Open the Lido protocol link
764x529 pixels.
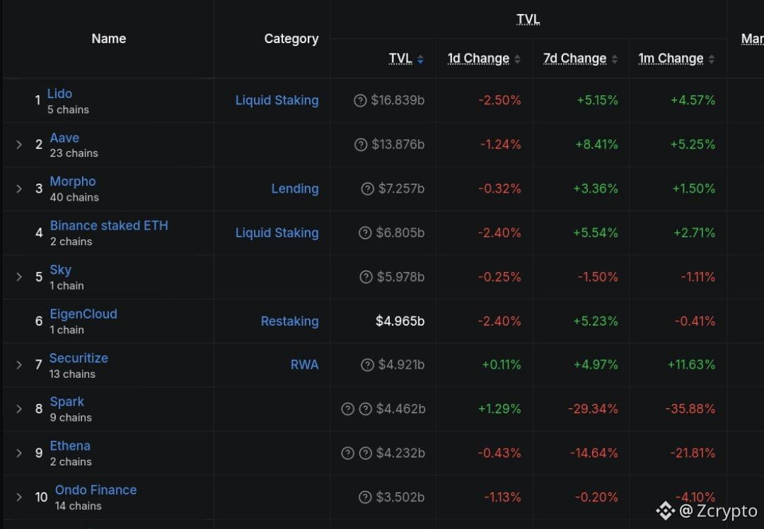coord(59,93)
